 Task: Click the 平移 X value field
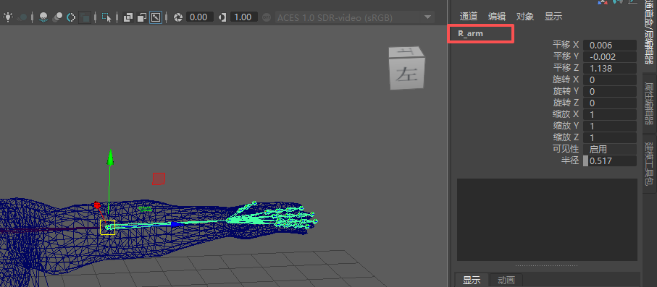(610, 46)
